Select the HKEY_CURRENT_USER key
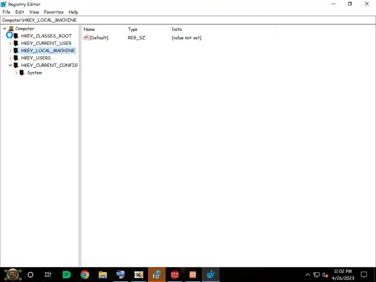This screenshot has height=282, width=376. click(x=46, y=43)
